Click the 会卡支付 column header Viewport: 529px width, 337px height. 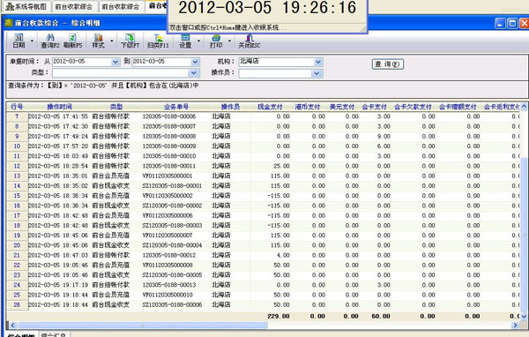click(374, 107)
